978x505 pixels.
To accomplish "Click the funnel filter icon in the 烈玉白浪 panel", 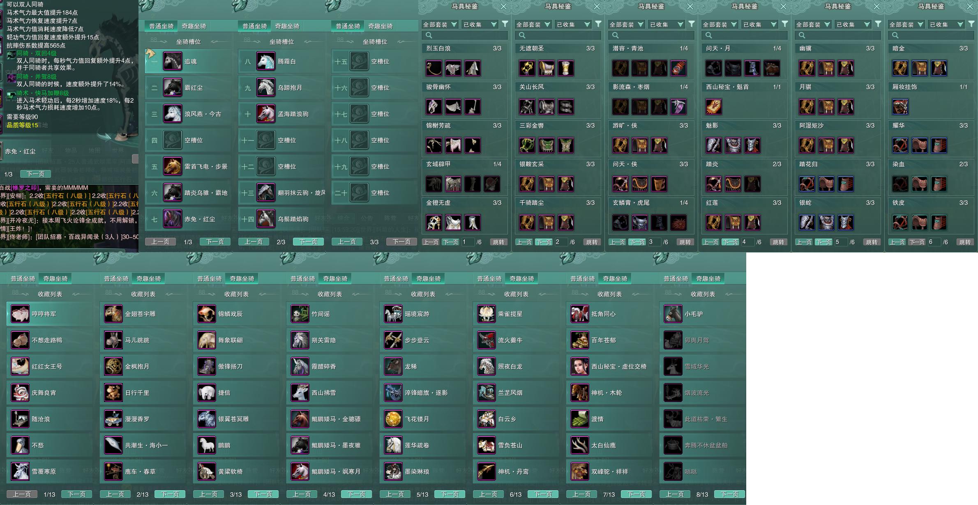I will (505, 24).
